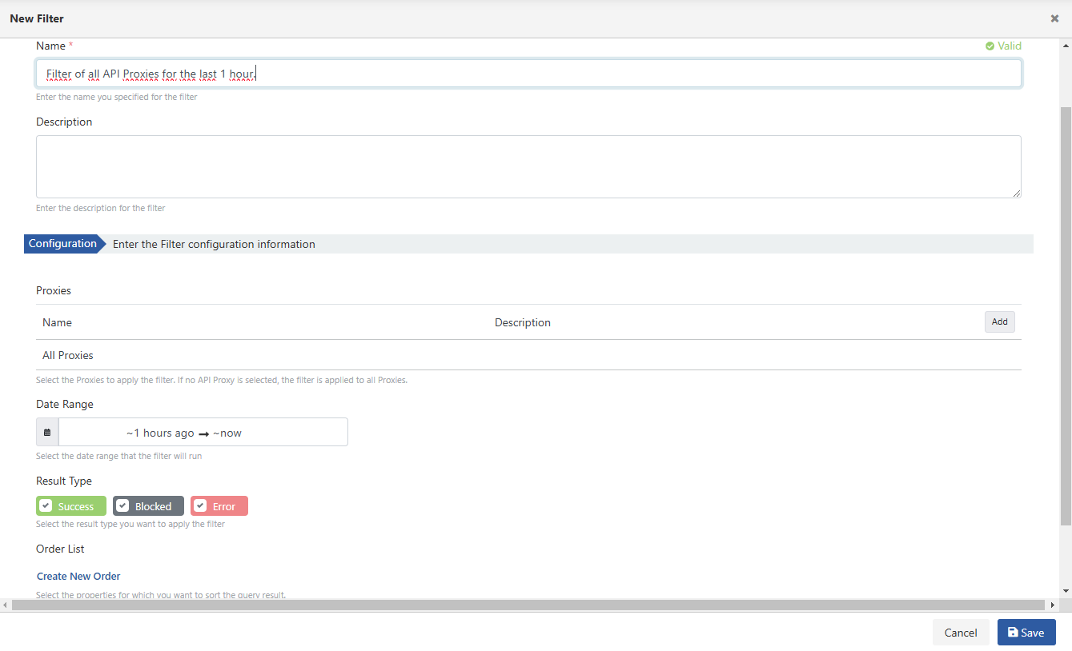This screenshot has height=651, width=1072.
Task: Toggle the Error result type checkbox
Action: click(201, 506)
